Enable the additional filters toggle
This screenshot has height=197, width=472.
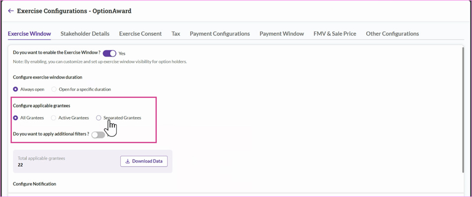(x=98, y=135)
